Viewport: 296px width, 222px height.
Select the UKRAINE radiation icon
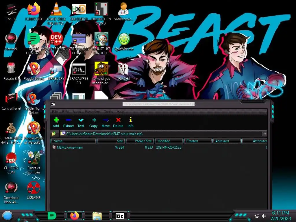[34, 191]
